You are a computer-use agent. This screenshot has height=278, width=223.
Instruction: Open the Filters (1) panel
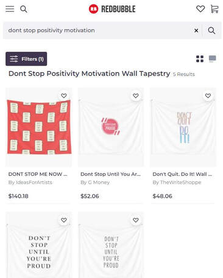[x=26, y=59]
